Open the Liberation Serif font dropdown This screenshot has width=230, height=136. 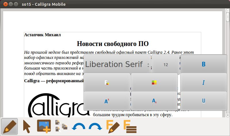tap(117, 64)
